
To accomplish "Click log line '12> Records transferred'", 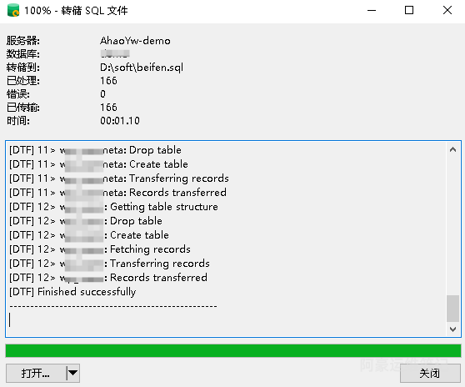I will coord(108,278).
